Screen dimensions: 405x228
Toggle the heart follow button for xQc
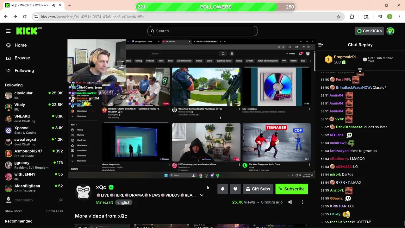click(x=235, y=189)
